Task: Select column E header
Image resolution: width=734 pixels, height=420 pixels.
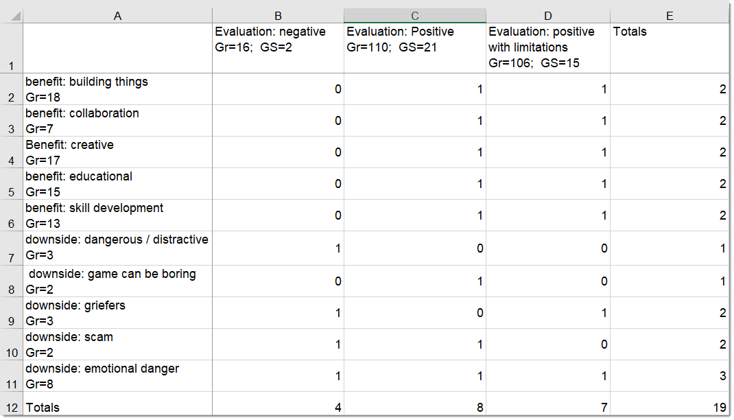Action: tap(670, 16)
